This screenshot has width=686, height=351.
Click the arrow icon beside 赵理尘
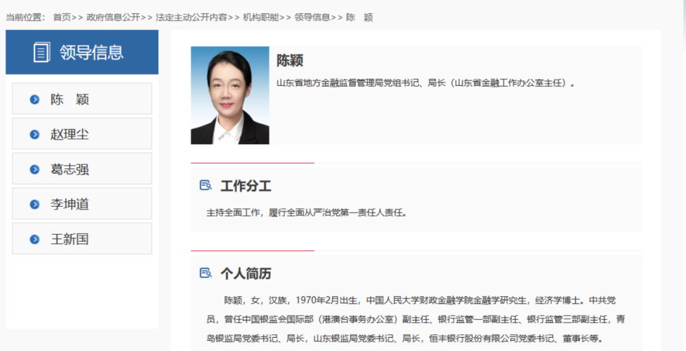pos(35,135)
